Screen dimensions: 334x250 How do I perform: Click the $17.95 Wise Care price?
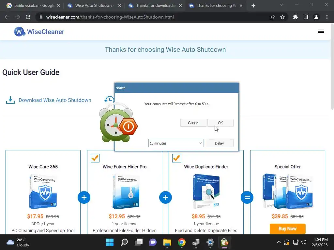(x=35, y=216)
